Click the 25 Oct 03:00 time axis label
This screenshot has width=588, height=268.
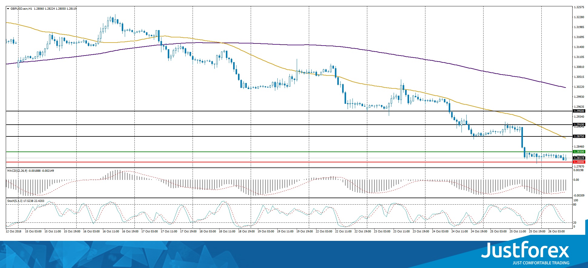pyautogui.click(x=498, y=231)
